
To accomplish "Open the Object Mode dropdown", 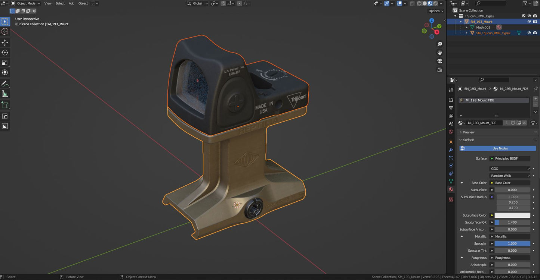I will pos(26,3).
